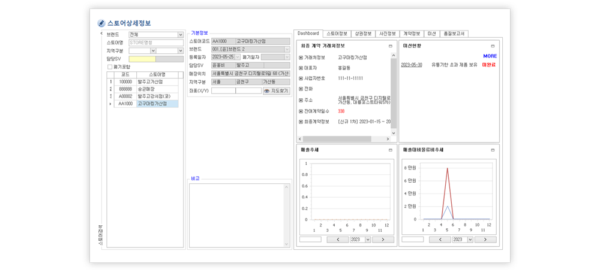Viewport: 600px width, 272px height.
Task: Maximize the 매출추세 chart panel
Action: (391, 150)
